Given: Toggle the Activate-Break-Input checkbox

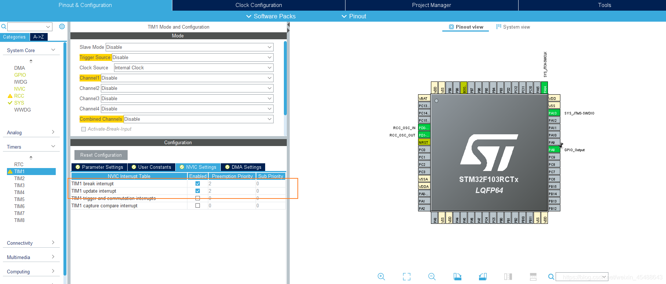Looking at the screenshot, I should pos(84,129).
